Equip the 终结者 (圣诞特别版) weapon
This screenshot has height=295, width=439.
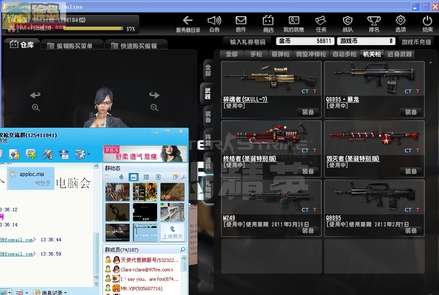click(308, 171)
